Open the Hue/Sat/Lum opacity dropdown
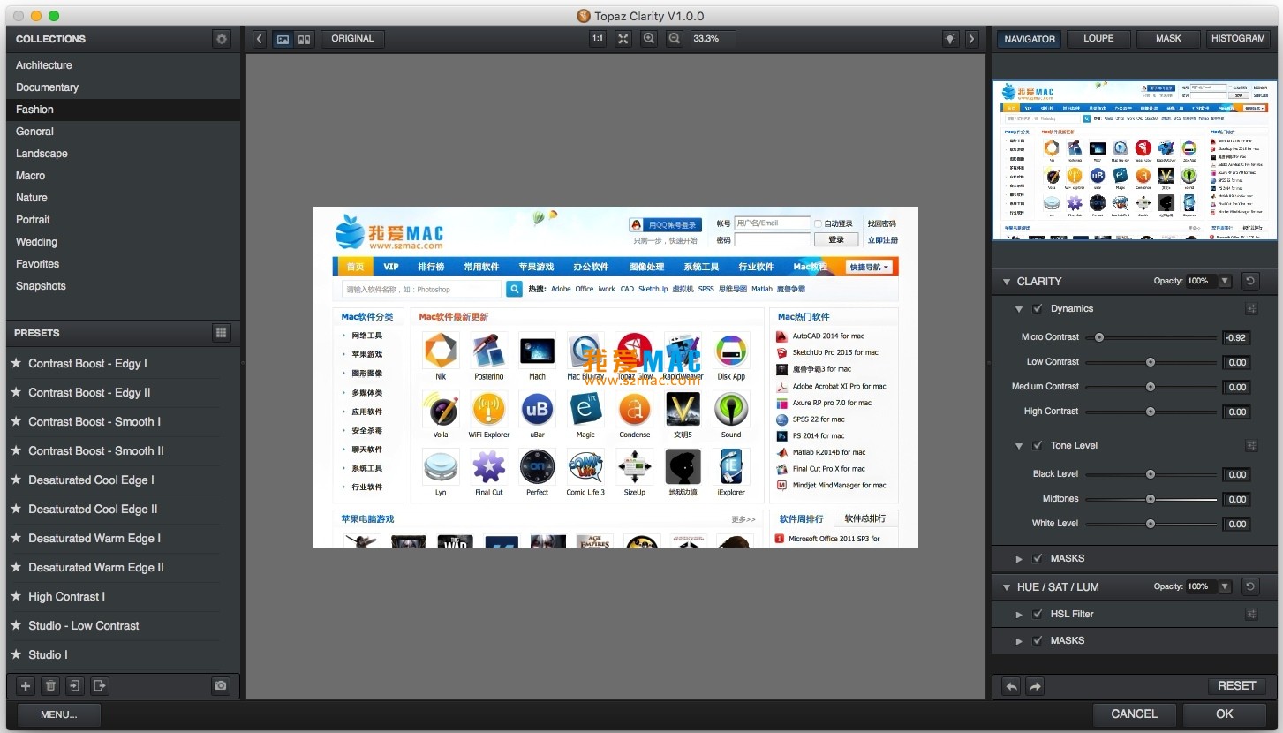Screen dimensions: 1283x733 (x=1225, y=586)
